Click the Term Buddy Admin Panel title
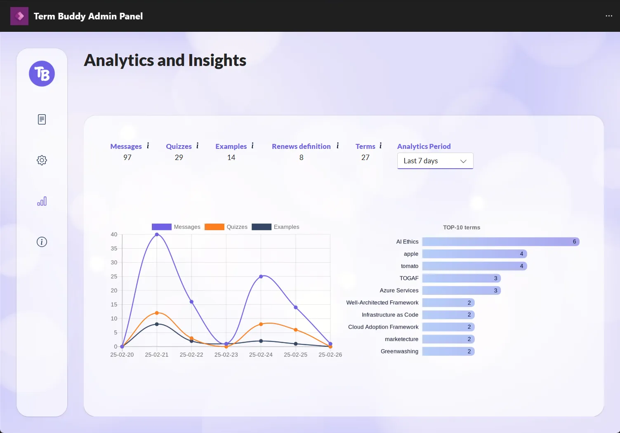The height and width of the screenshot is (433, 620). pyautogui.click(x=88, y=16)
